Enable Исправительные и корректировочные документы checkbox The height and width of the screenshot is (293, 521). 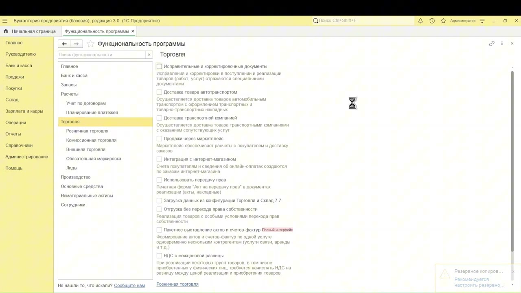(159, 66)
